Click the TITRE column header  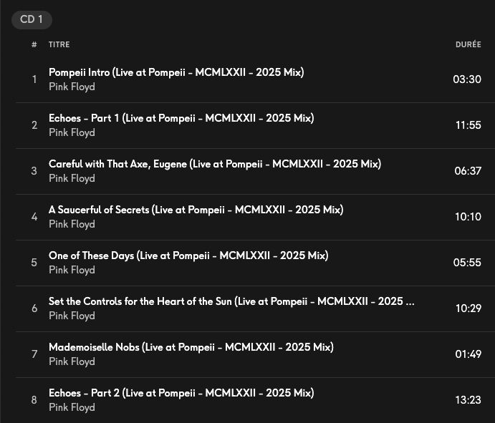coord(59,44)
